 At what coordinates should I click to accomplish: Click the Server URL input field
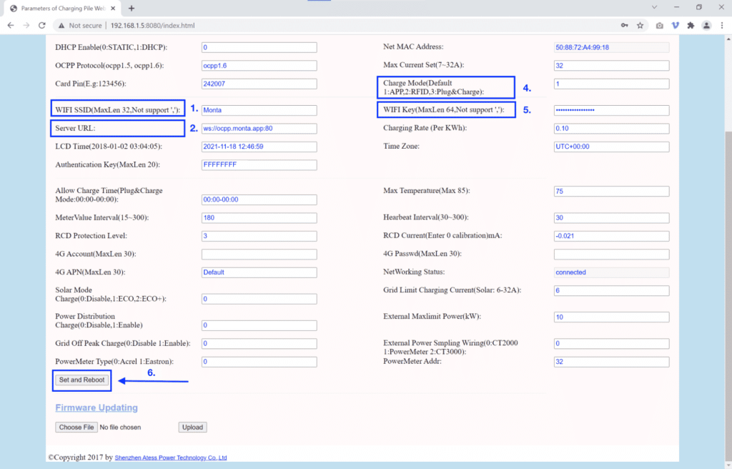click(259, 129)
